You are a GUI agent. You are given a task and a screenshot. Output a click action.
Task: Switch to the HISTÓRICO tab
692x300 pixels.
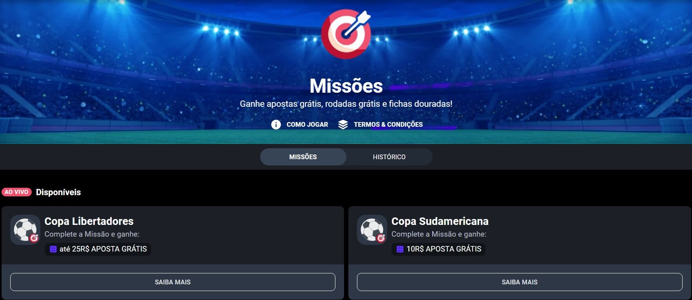click(389, 157)
